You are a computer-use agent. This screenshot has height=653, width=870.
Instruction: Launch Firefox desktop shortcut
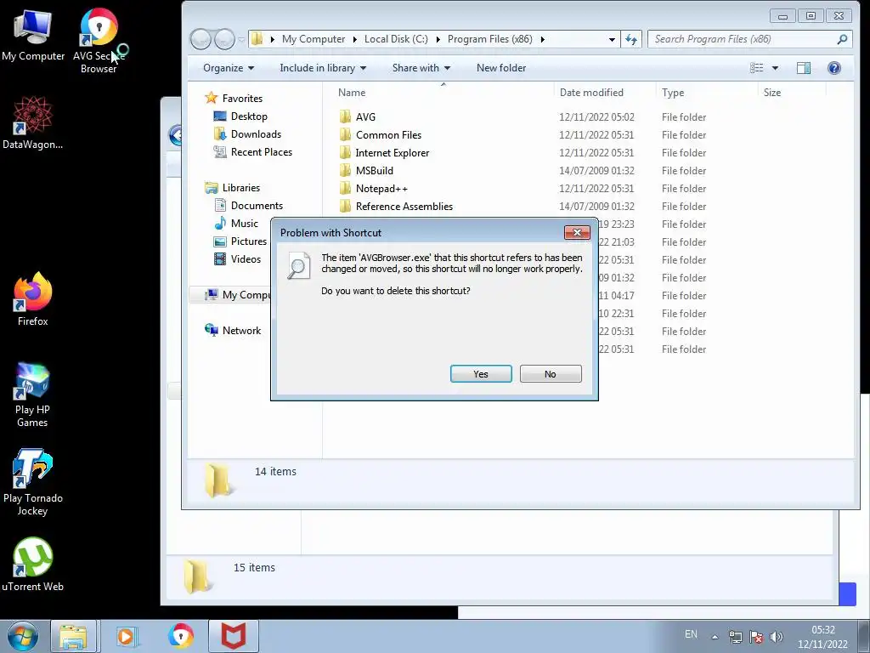point(33,299)
